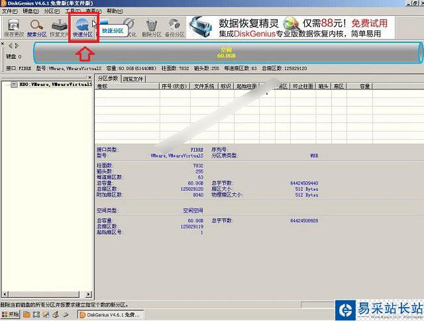Click the orange quick launch icon beside 开始
This screenshot has height=321, width=424.
[x=26, y=314]
